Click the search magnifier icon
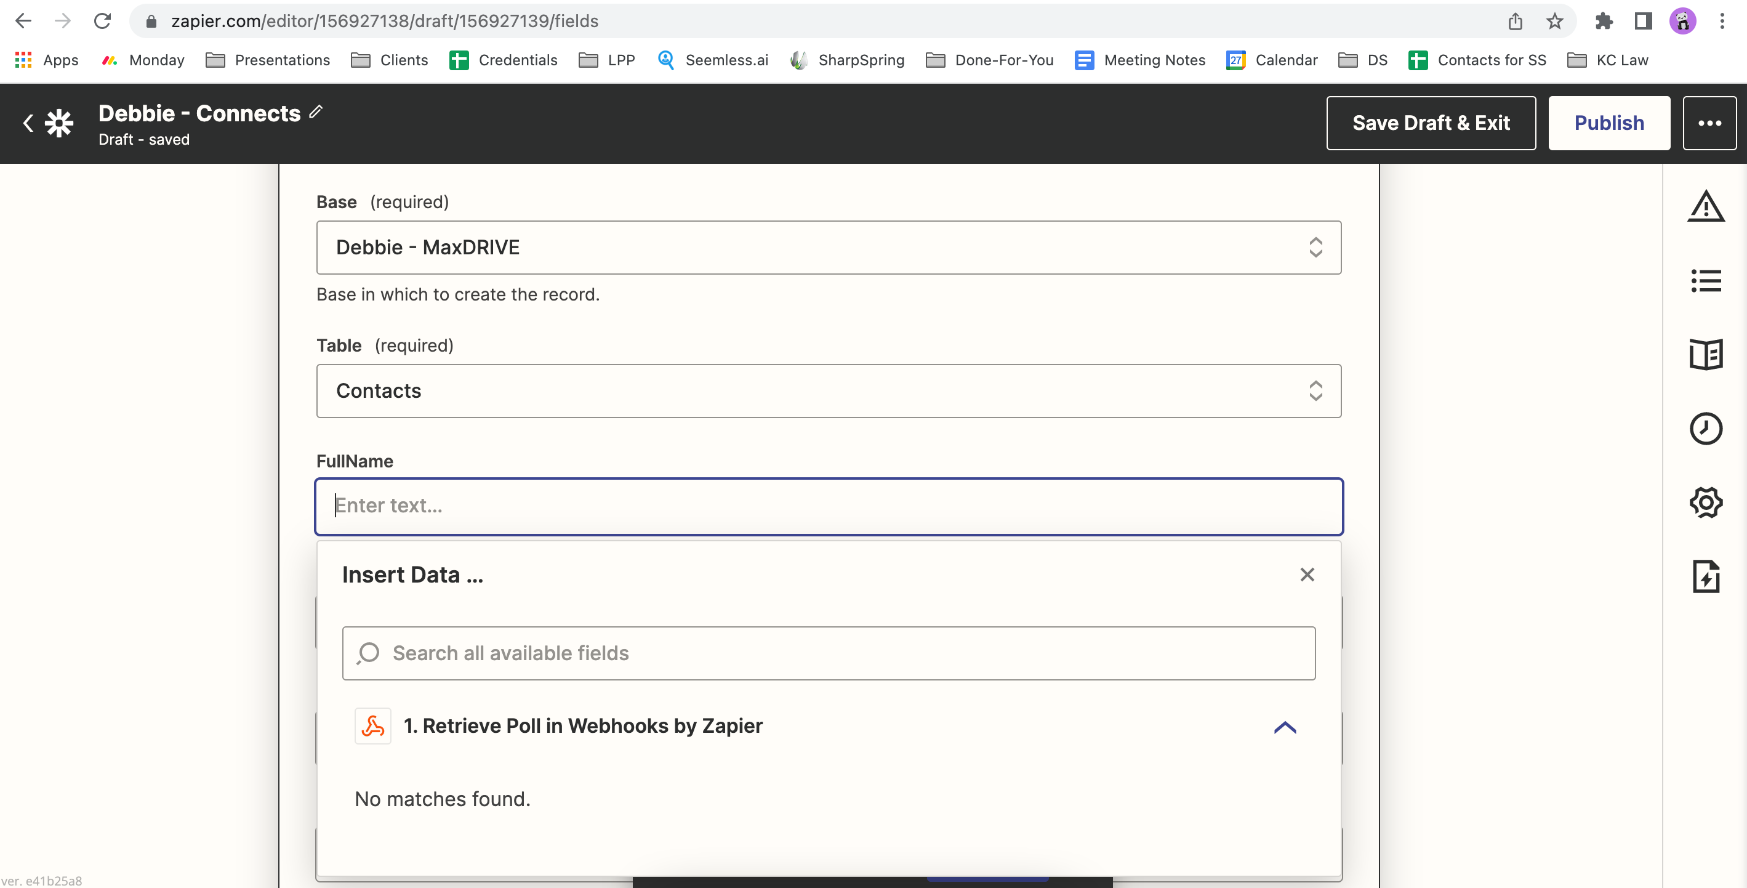This screenshot has height=888, width=1747. tap(368, 653)
